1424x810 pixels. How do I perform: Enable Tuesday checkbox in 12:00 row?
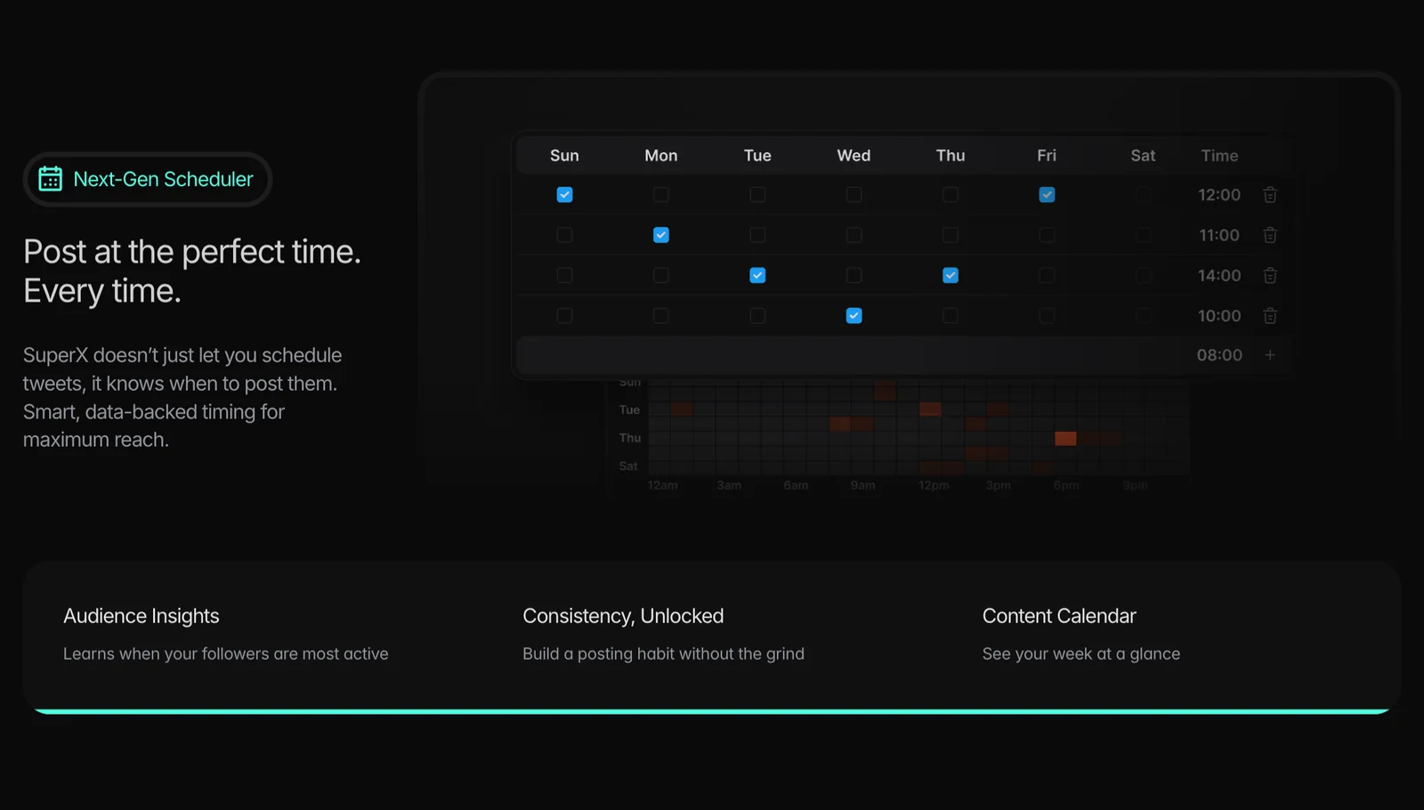click(x=757, y=195)
